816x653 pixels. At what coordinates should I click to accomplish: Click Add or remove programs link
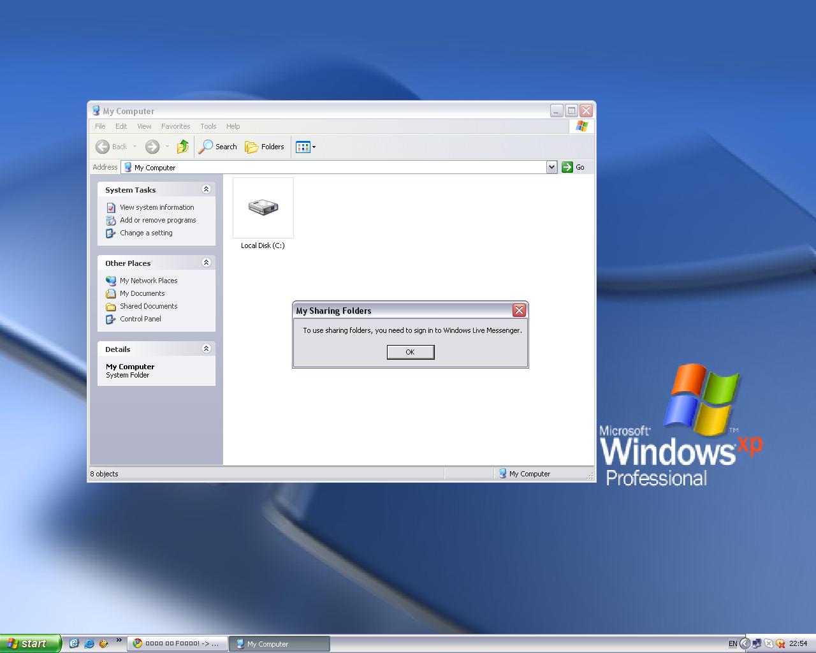point(157,220)
